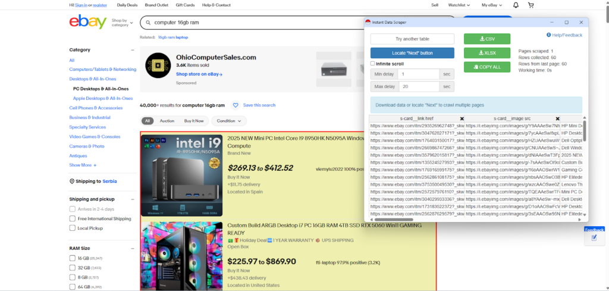Expand Show More categories
The height and width of the screenshot is (291, 609).
(83, 165)
